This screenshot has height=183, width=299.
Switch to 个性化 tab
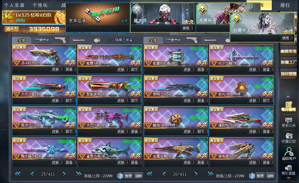[x=40, y=5]
